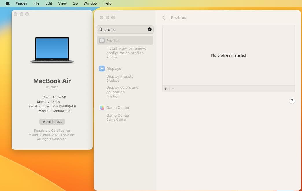The width and height of the screenshot is (302, 191).
Task: Click the Profiles sidebar icon
Action: point(102,41)
